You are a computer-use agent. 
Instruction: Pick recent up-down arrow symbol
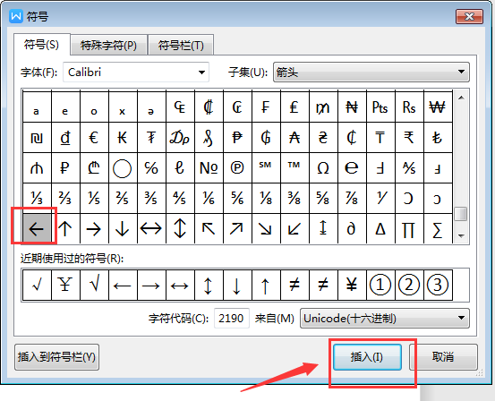point(209,285)
